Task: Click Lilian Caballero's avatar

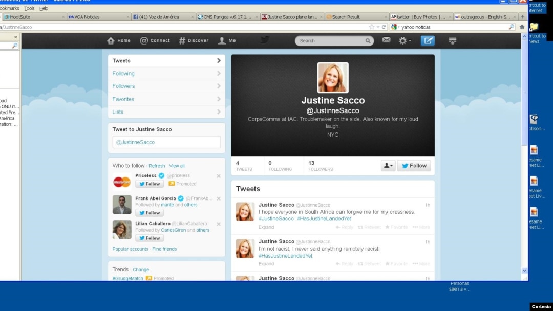Action: [x=122, y=230]
